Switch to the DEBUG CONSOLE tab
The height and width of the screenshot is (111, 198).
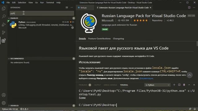110,85
